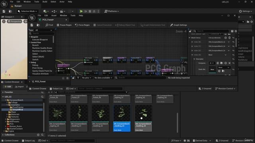Open the Asset menu in PCG editor
Screen dimensions: 255x143
tap(54, 15)
